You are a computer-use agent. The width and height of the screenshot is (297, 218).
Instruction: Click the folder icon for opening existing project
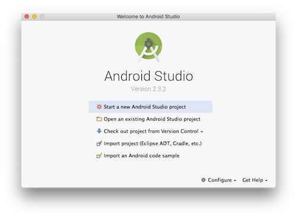tap(99, 119)
